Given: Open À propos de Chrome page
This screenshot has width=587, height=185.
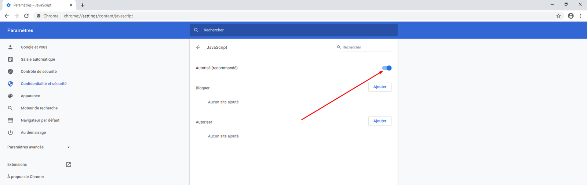Looking at the screenshot, I should pos(25,177).
